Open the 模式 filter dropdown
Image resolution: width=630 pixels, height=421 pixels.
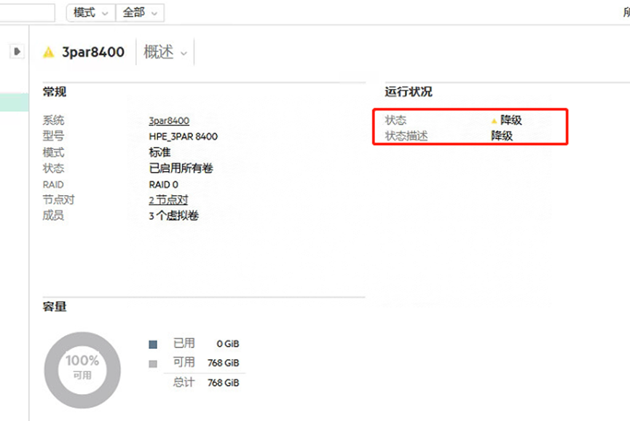(91, 13)
